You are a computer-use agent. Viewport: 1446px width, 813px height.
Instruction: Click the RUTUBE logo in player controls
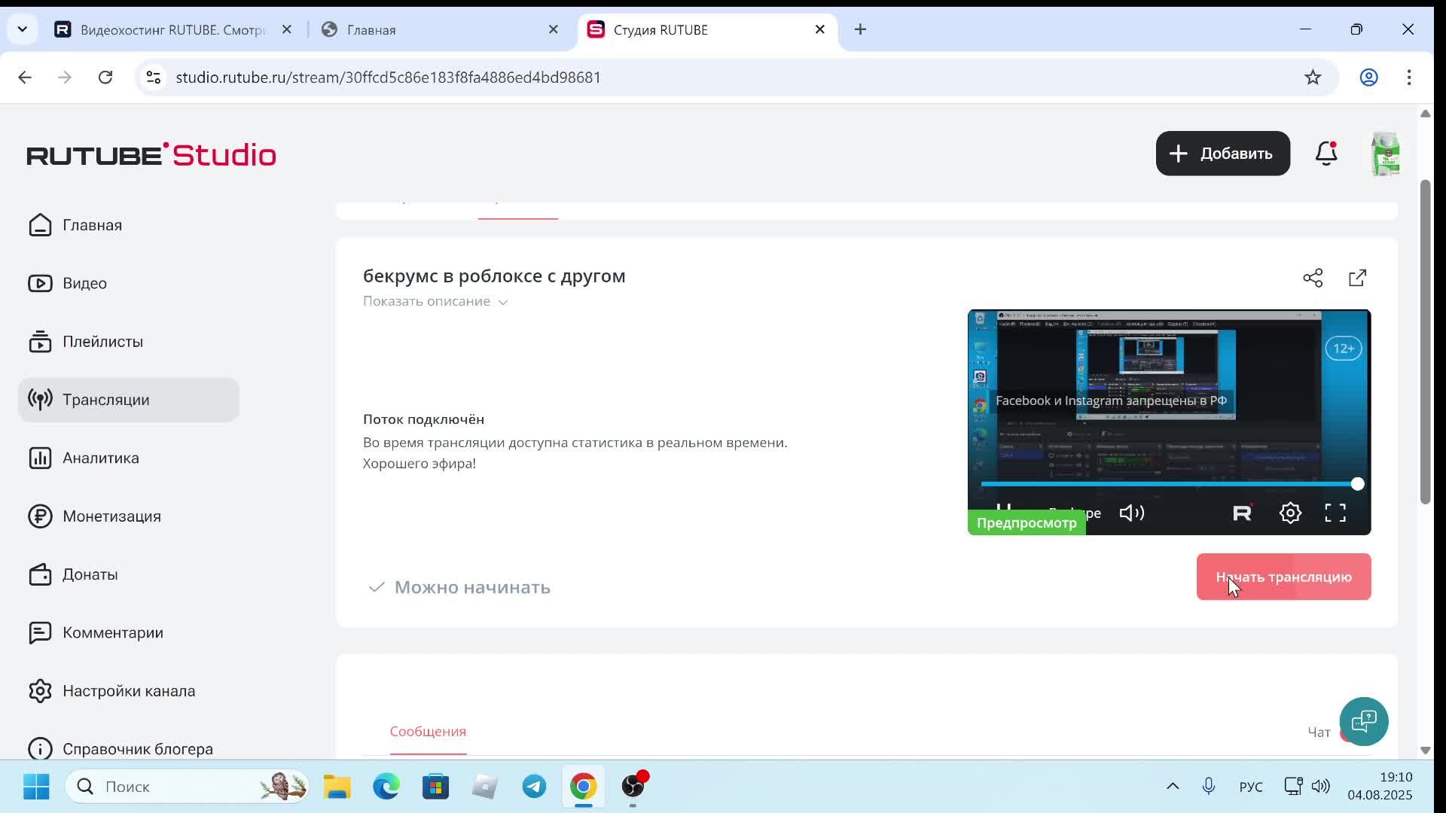pos(1242,513)
